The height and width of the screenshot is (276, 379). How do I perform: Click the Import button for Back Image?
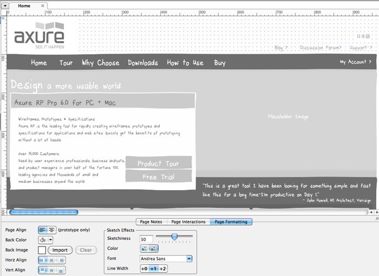[60, 250]
